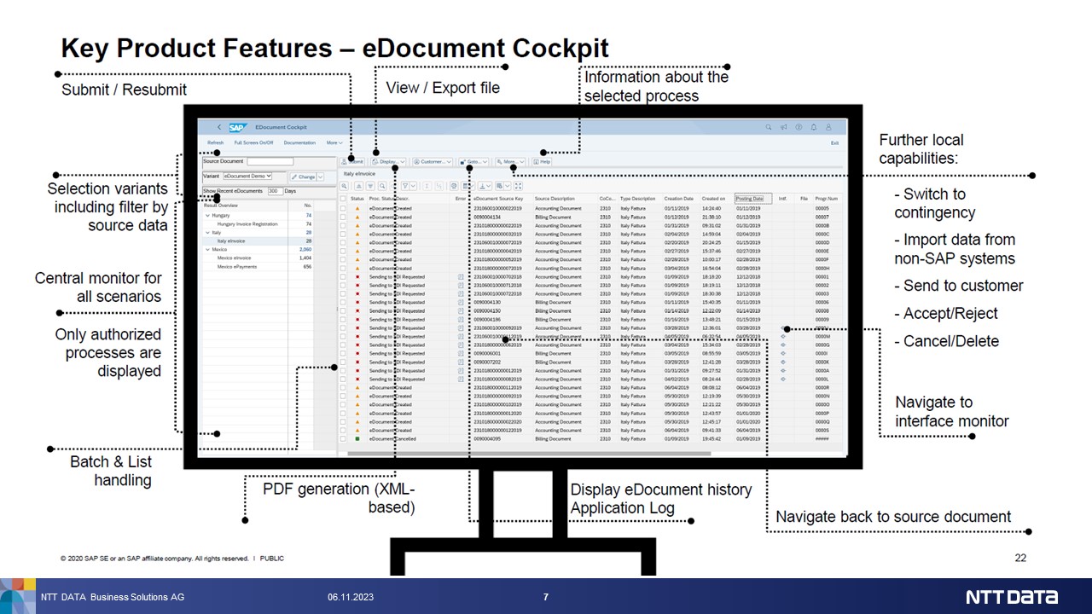This screenshot has width=1092, height=614.
Task: Click the SAP logo in the header bar
Action: coord(237,128)
